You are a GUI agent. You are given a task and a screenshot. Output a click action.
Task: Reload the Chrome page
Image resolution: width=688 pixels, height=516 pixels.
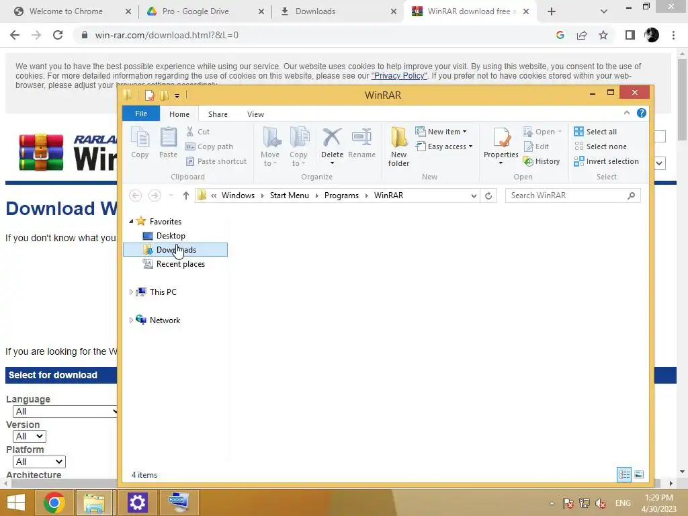58,35
